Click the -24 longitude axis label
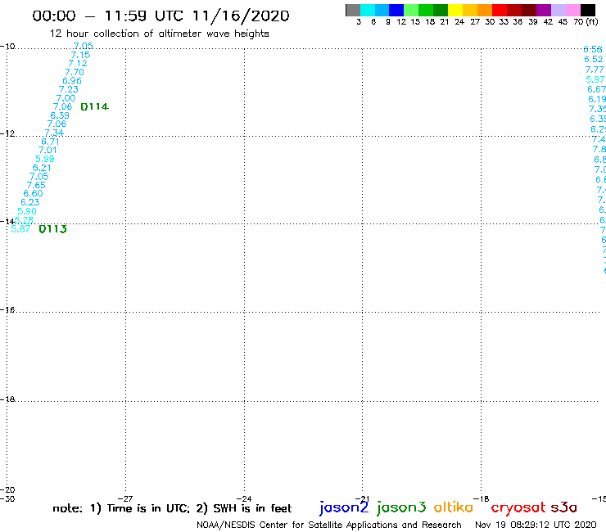Screen dimensions: 606x532 (x=244, y=498)
